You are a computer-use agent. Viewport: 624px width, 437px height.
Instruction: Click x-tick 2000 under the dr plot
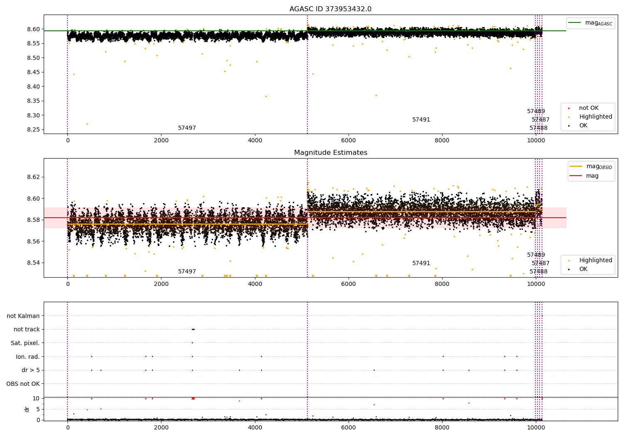(161, 427)
